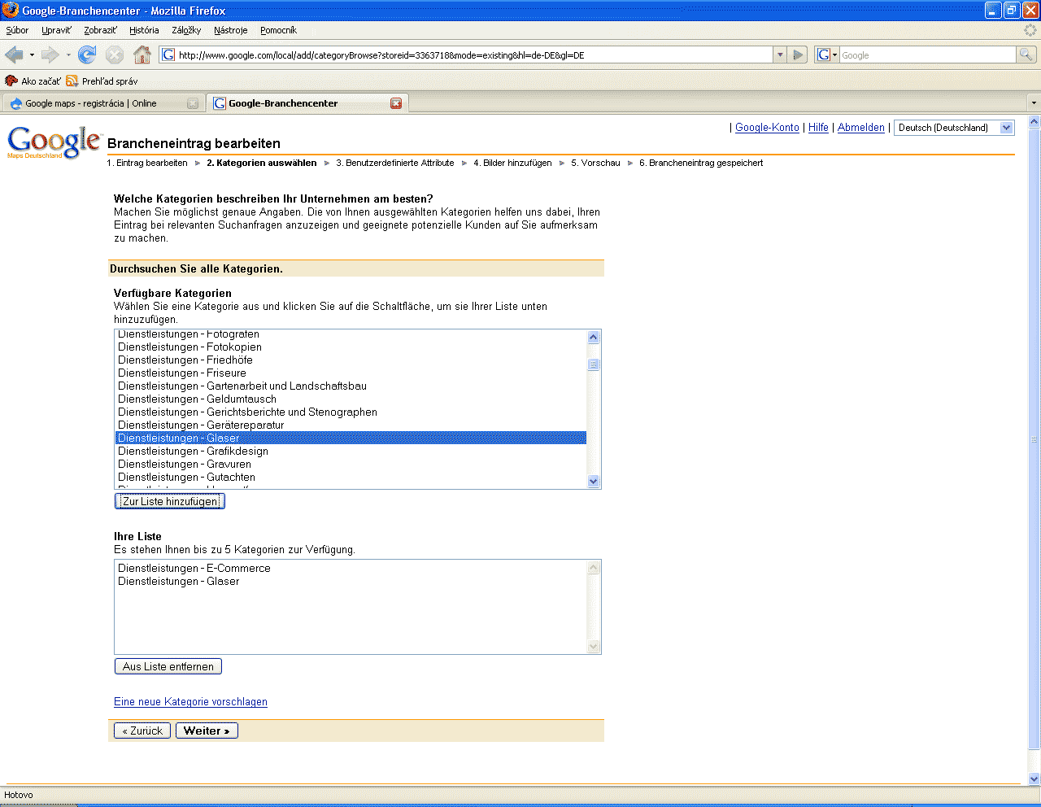
Task: Select 'Dienstleistungen - Gartenarbeit und Landschaftsbau'
Action: pos(351,386)
